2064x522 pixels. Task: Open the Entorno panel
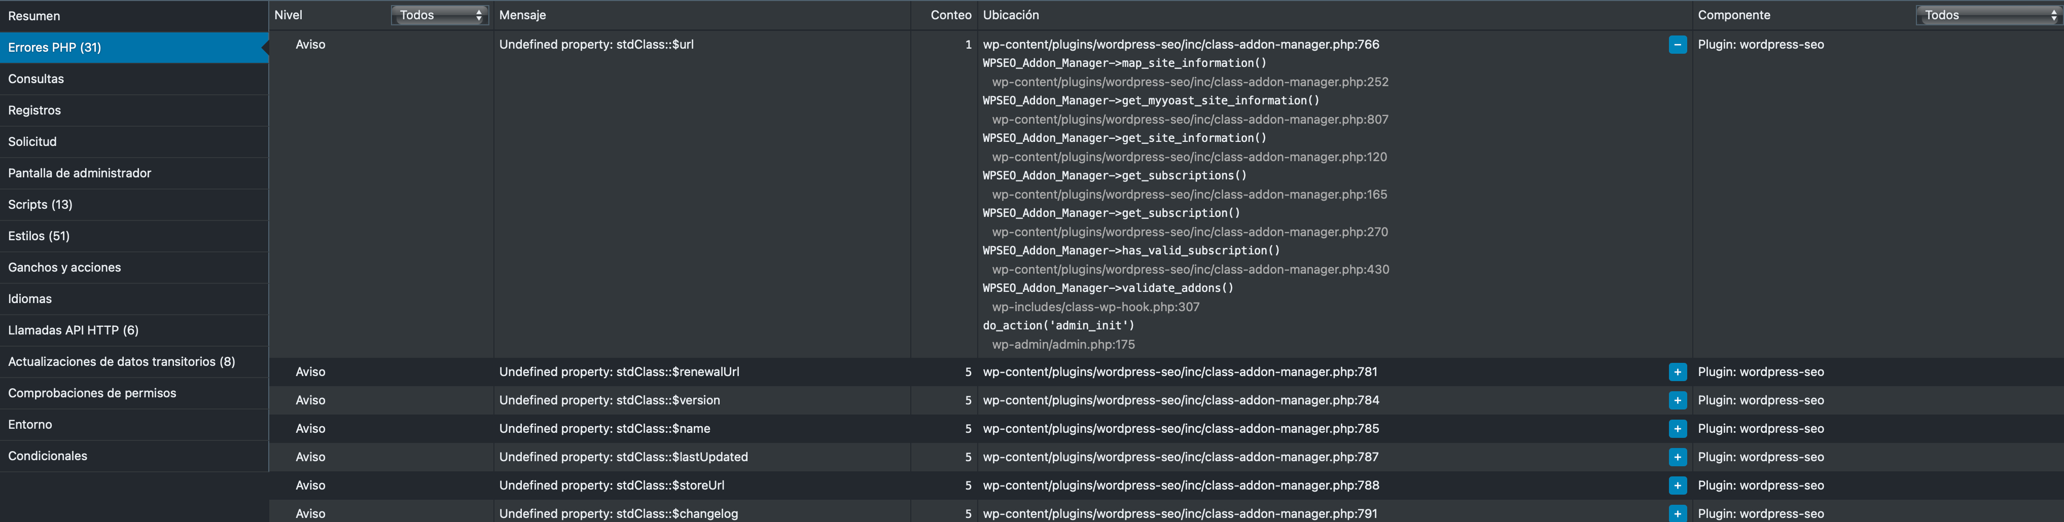pyautogui.click(x=134, y=424)
